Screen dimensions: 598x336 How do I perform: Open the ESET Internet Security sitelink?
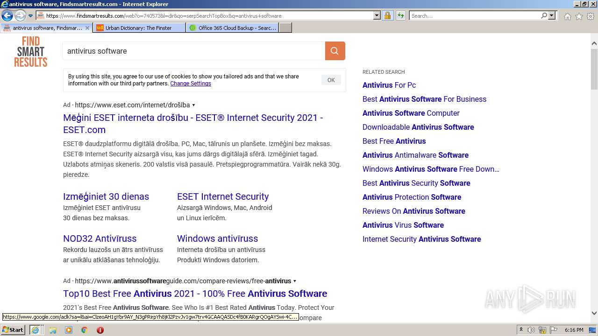tap(223, 196)
